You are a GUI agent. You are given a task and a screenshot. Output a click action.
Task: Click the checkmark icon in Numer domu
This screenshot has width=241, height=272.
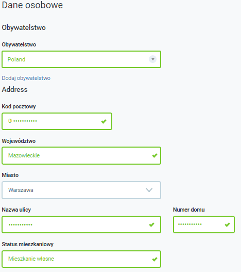click(227, 225)
